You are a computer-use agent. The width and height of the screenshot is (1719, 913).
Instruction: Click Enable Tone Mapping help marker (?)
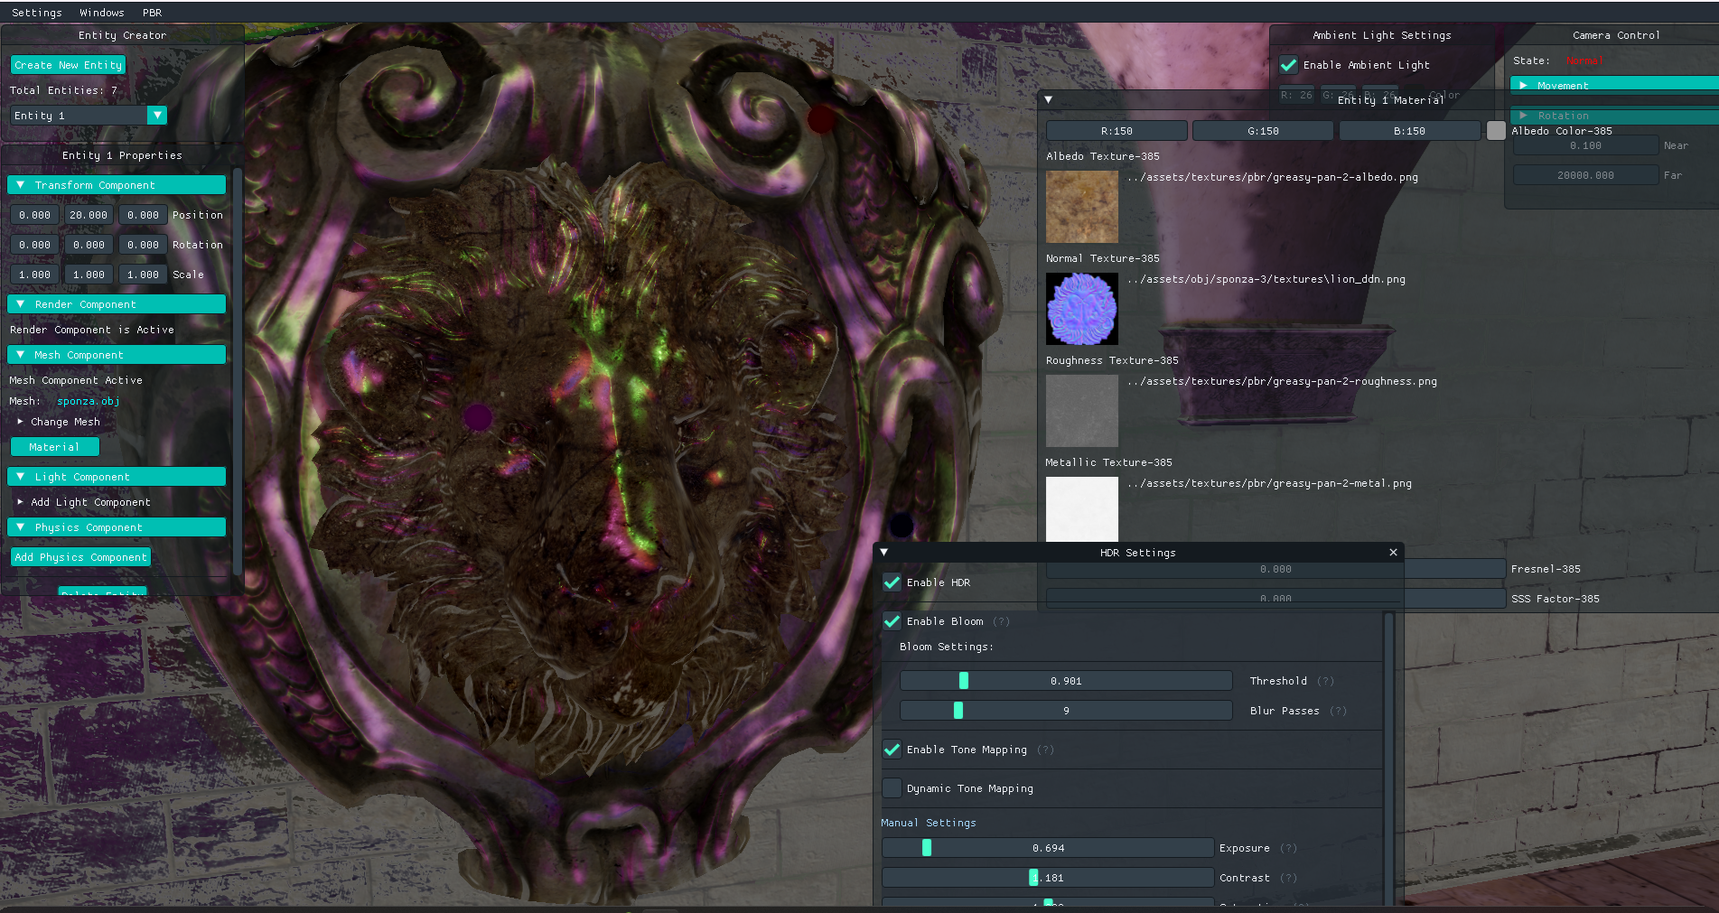pos(1045,750)
